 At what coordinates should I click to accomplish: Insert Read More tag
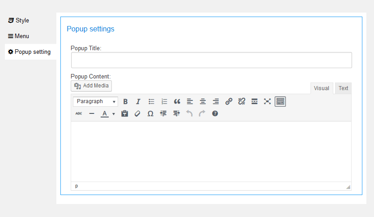[x=255, y=102]
